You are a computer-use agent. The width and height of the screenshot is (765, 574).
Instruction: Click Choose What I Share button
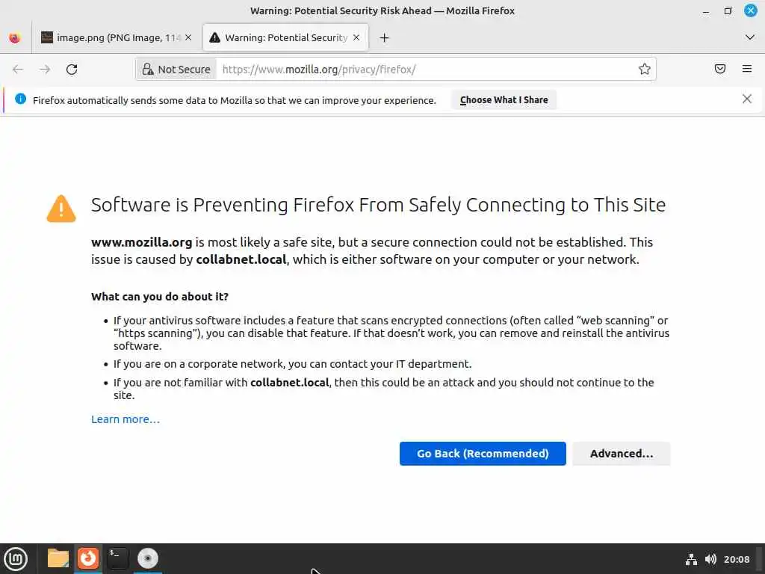504,100
